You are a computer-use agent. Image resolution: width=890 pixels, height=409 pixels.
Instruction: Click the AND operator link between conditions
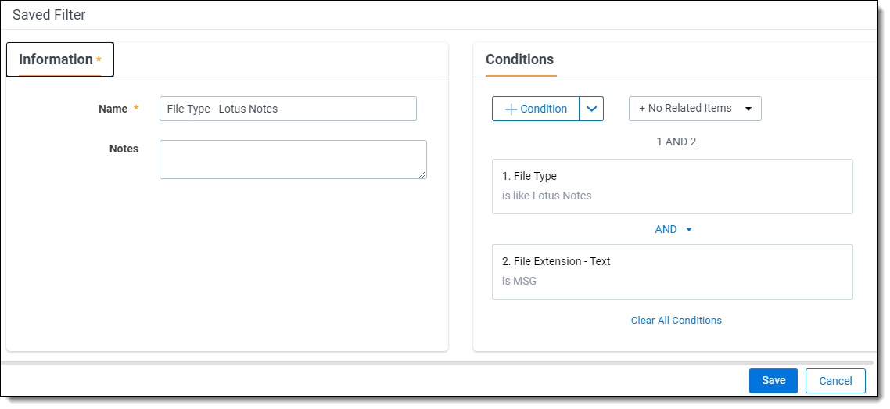[x=666, y=230]
